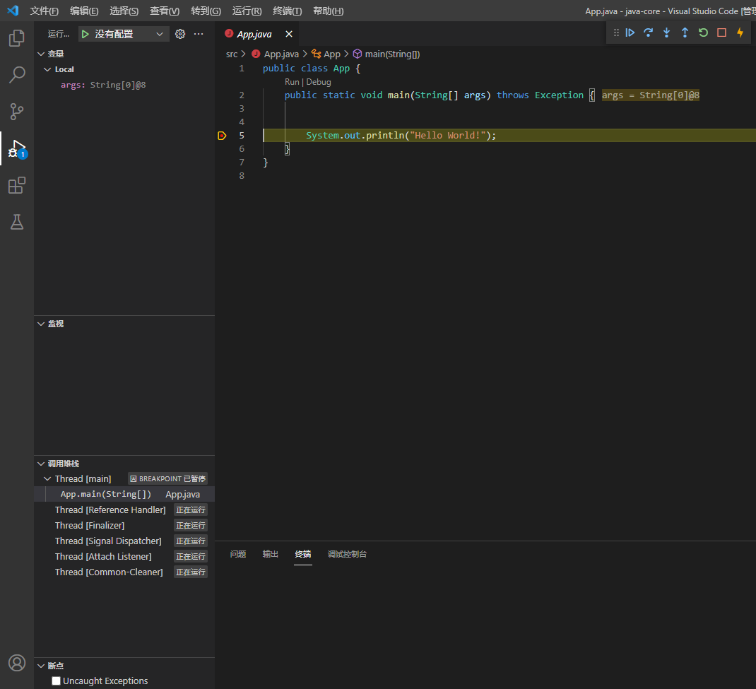Click the App.java breadcrumb item
Viewport: 756px width, 689px height.
click(276, 54)
